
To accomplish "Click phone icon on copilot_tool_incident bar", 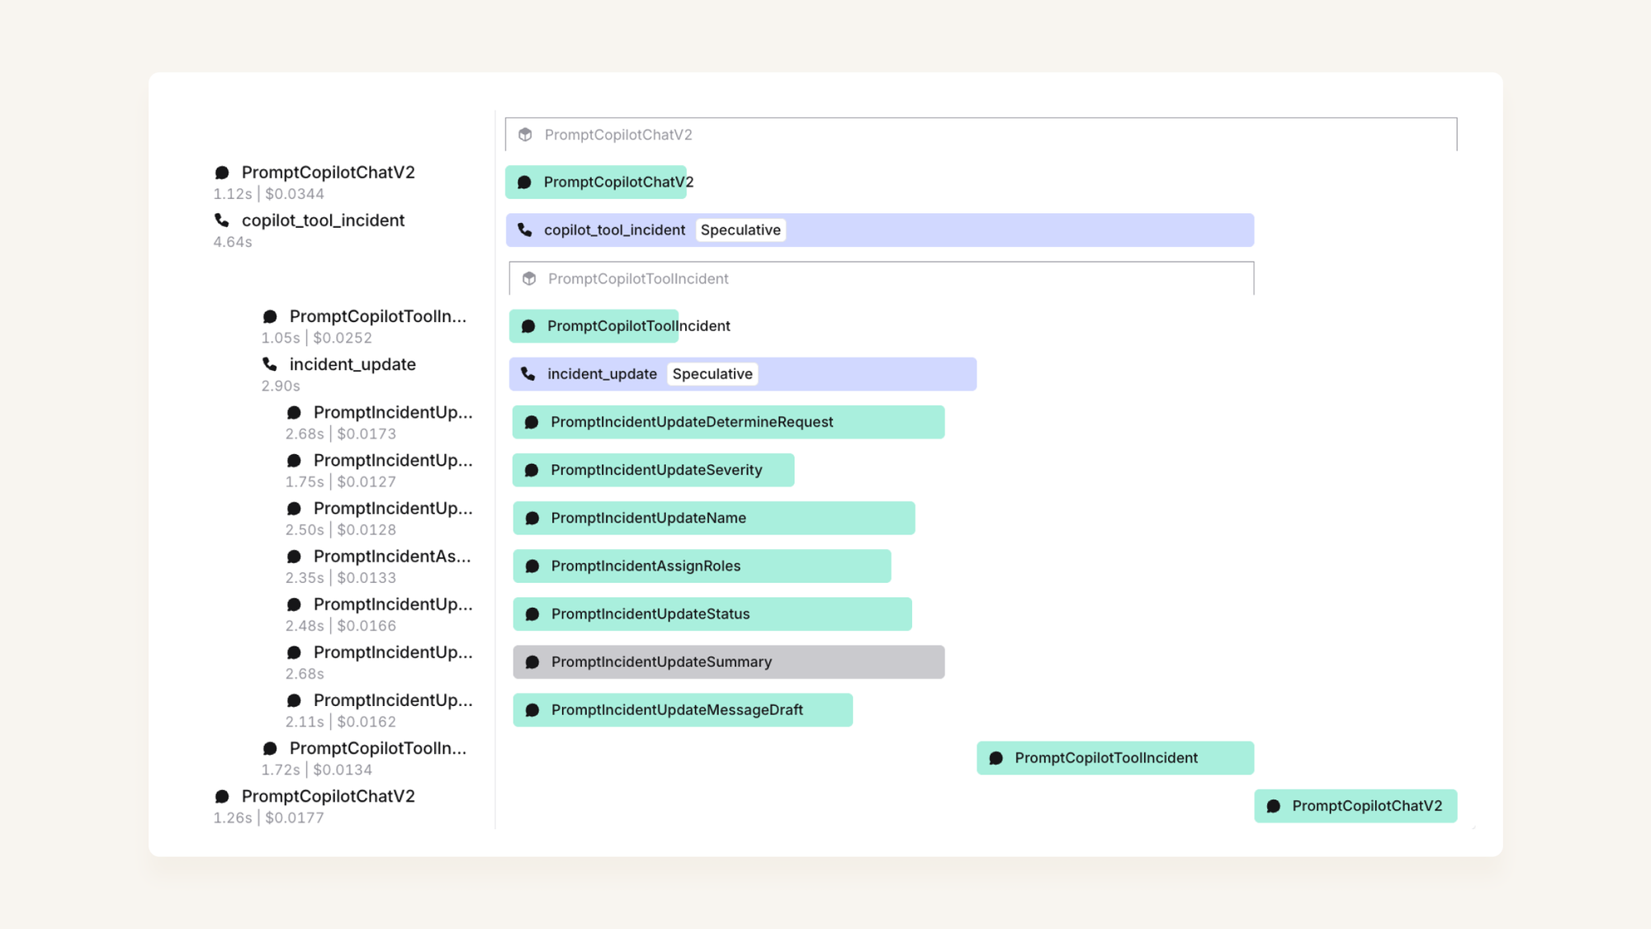I will [x=525, y=230].
